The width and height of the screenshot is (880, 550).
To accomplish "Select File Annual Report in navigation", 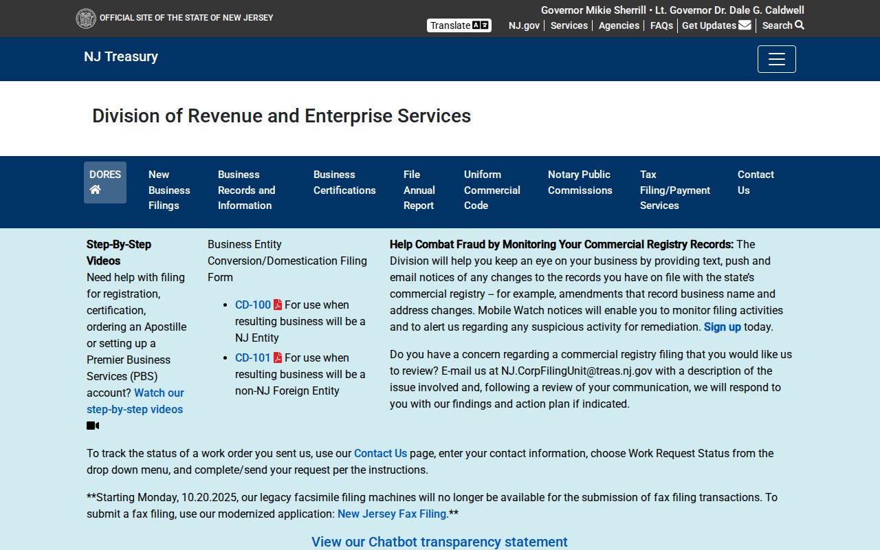I will coord(419,190).
